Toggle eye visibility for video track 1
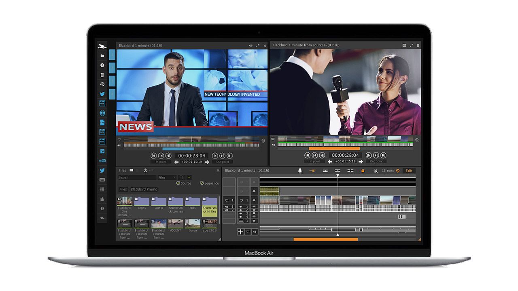This screenshot has height=291, width=518. (254, 200)
